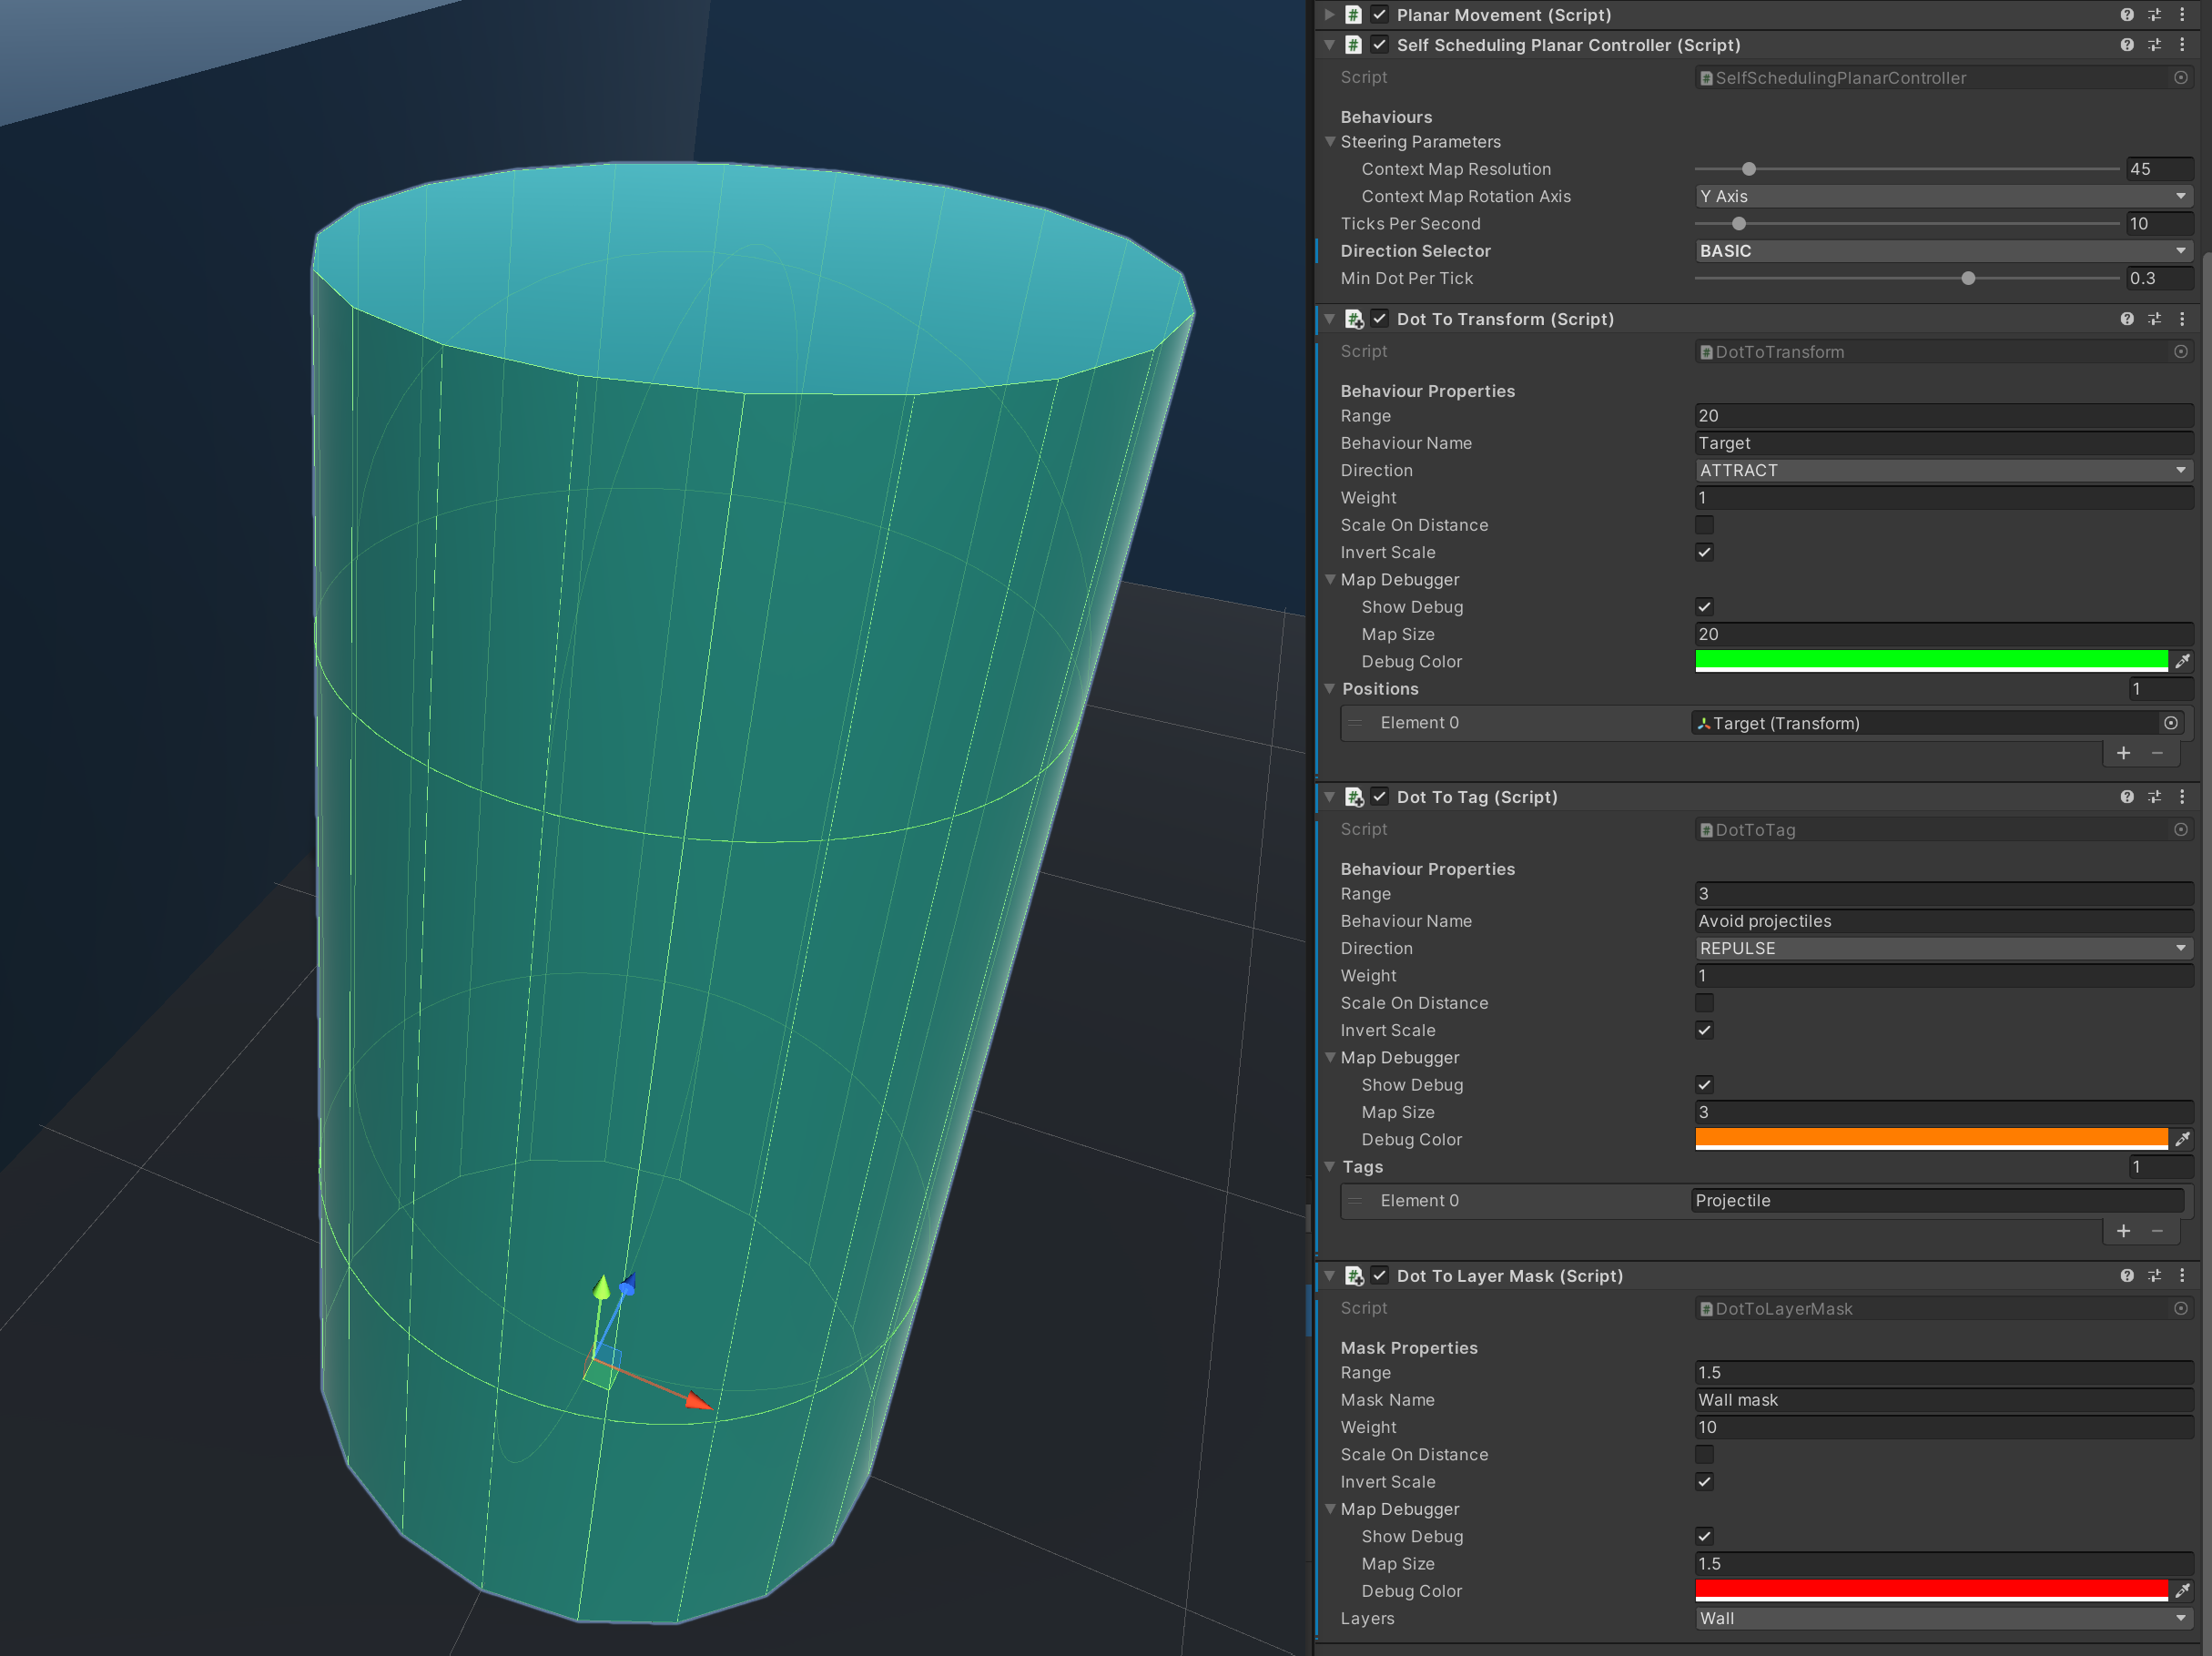Click eyedropper next to green Debug Color
This screenshot has height=1656, width=2212.
pos(2182,661)
